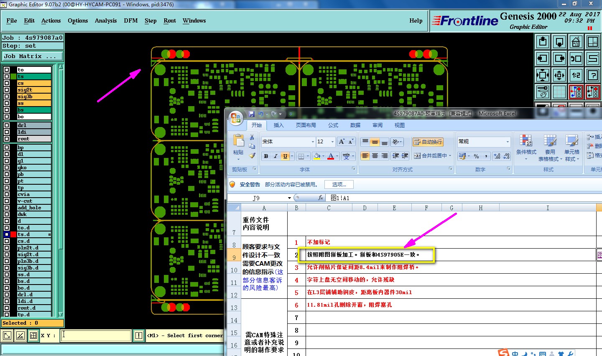Click the S-shaped snake path icon
The height and width of the screenshot is (356, 602).
[593, 58]
